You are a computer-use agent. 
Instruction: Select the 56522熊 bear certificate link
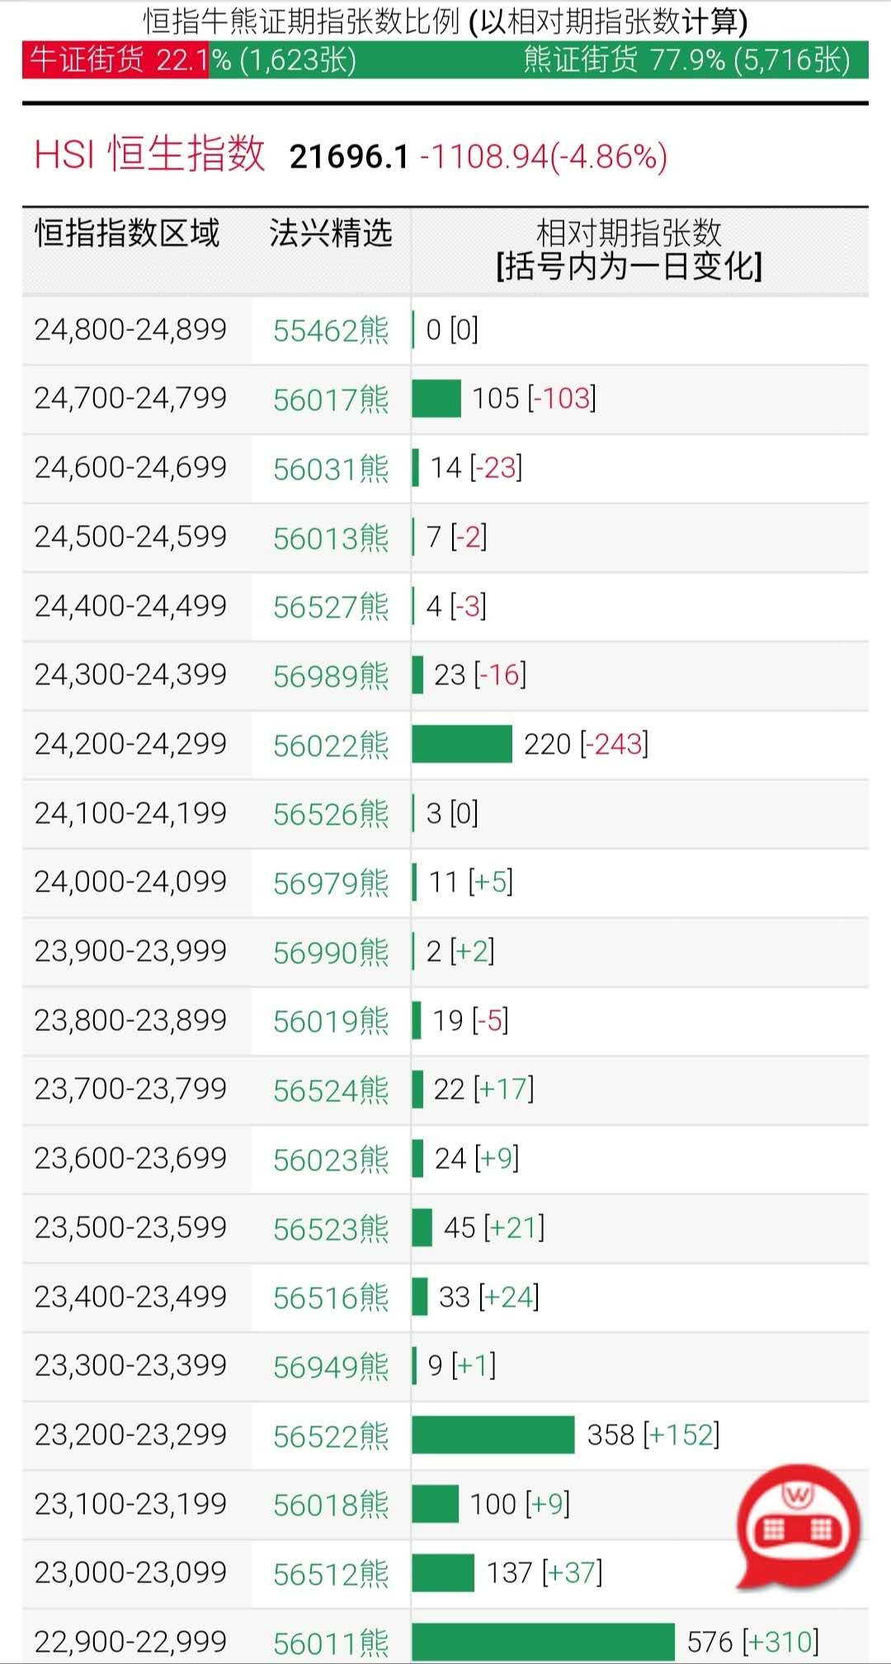coord(331,1436)
